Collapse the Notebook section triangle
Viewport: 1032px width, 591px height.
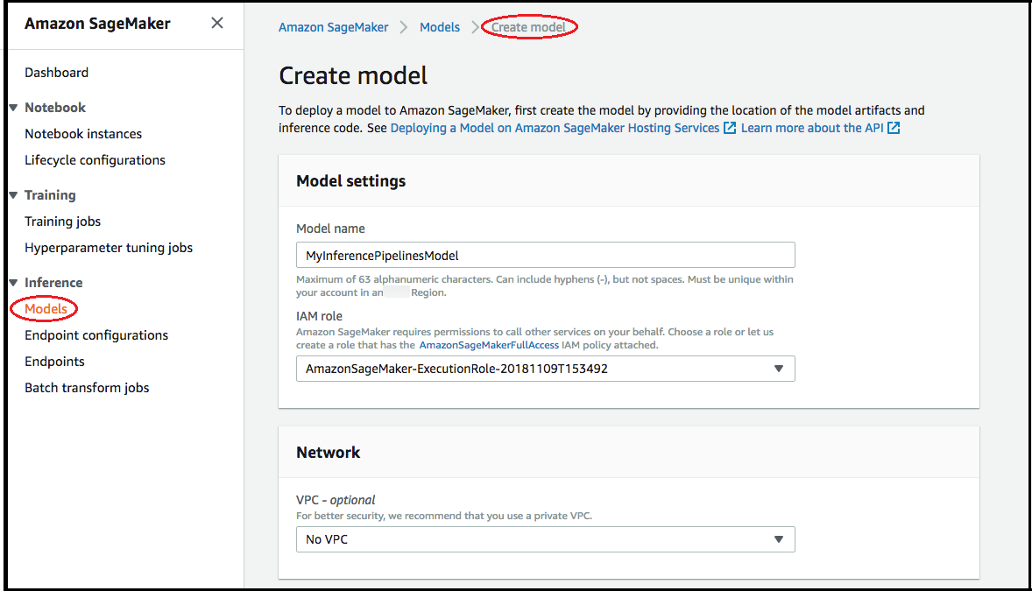pyautogui.click(x=13, y=108)
